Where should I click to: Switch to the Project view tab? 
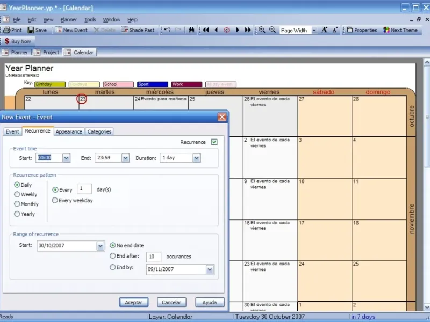click(x=47, y=52)
